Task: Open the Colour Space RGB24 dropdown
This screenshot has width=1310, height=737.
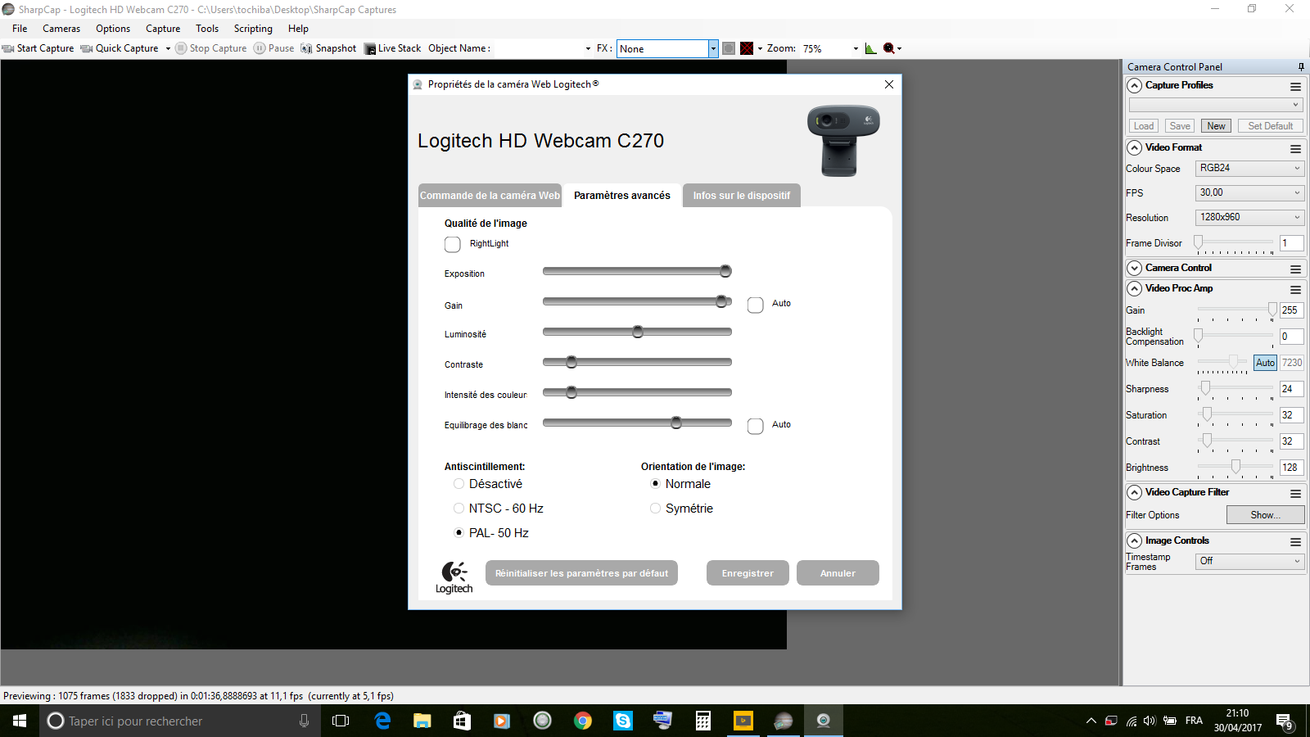Action: [1249, 169]
